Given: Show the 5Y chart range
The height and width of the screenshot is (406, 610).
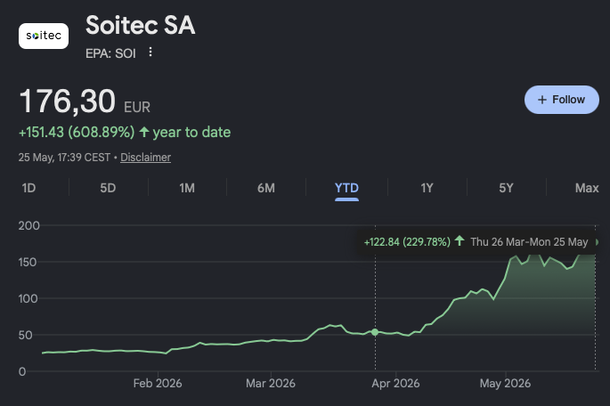Looking at the screenshot, I should click(506, 188).
